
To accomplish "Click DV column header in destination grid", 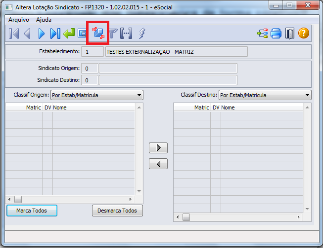I will coord(216,107).
